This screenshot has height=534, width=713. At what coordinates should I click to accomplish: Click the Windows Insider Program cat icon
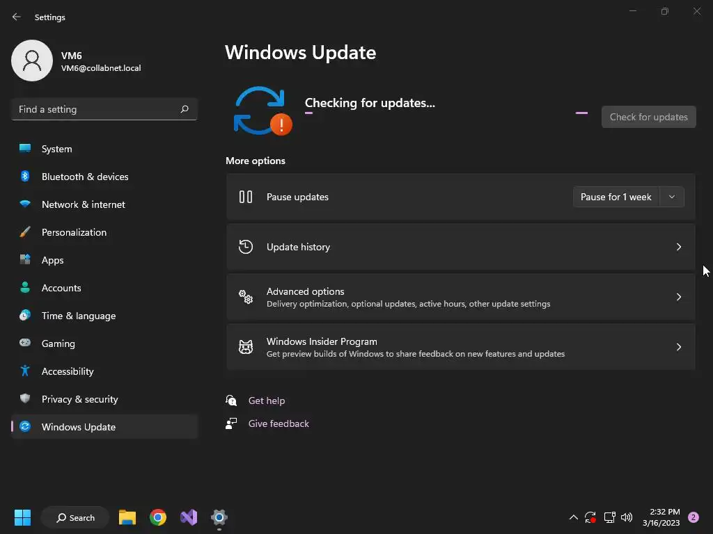coord(246,347)
